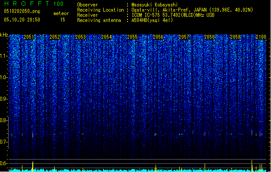Mark the red meteor echo at 2058
Screen dimensions: 271x172
point(205,134)
